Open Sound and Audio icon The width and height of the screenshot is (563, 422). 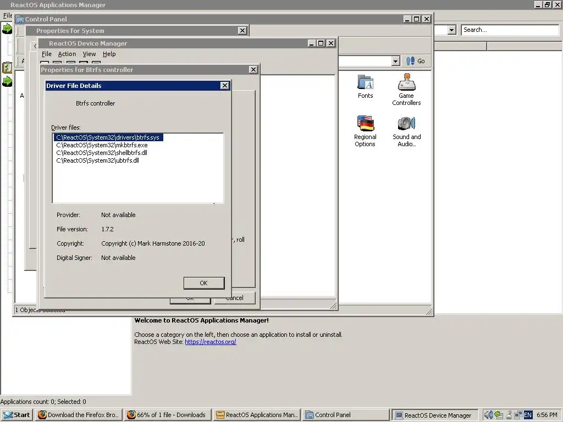point(406,132)
